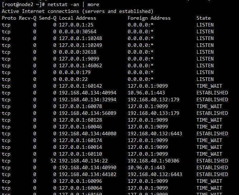239x195 pixels.
Task: Click local address "192.168.40.134:40990"
Action: [x=88, y=167]
